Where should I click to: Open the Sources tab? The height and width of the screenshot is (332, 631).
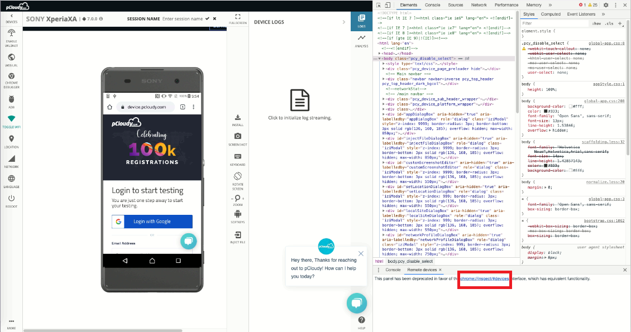pyautogui.click(x=456, y=5)
